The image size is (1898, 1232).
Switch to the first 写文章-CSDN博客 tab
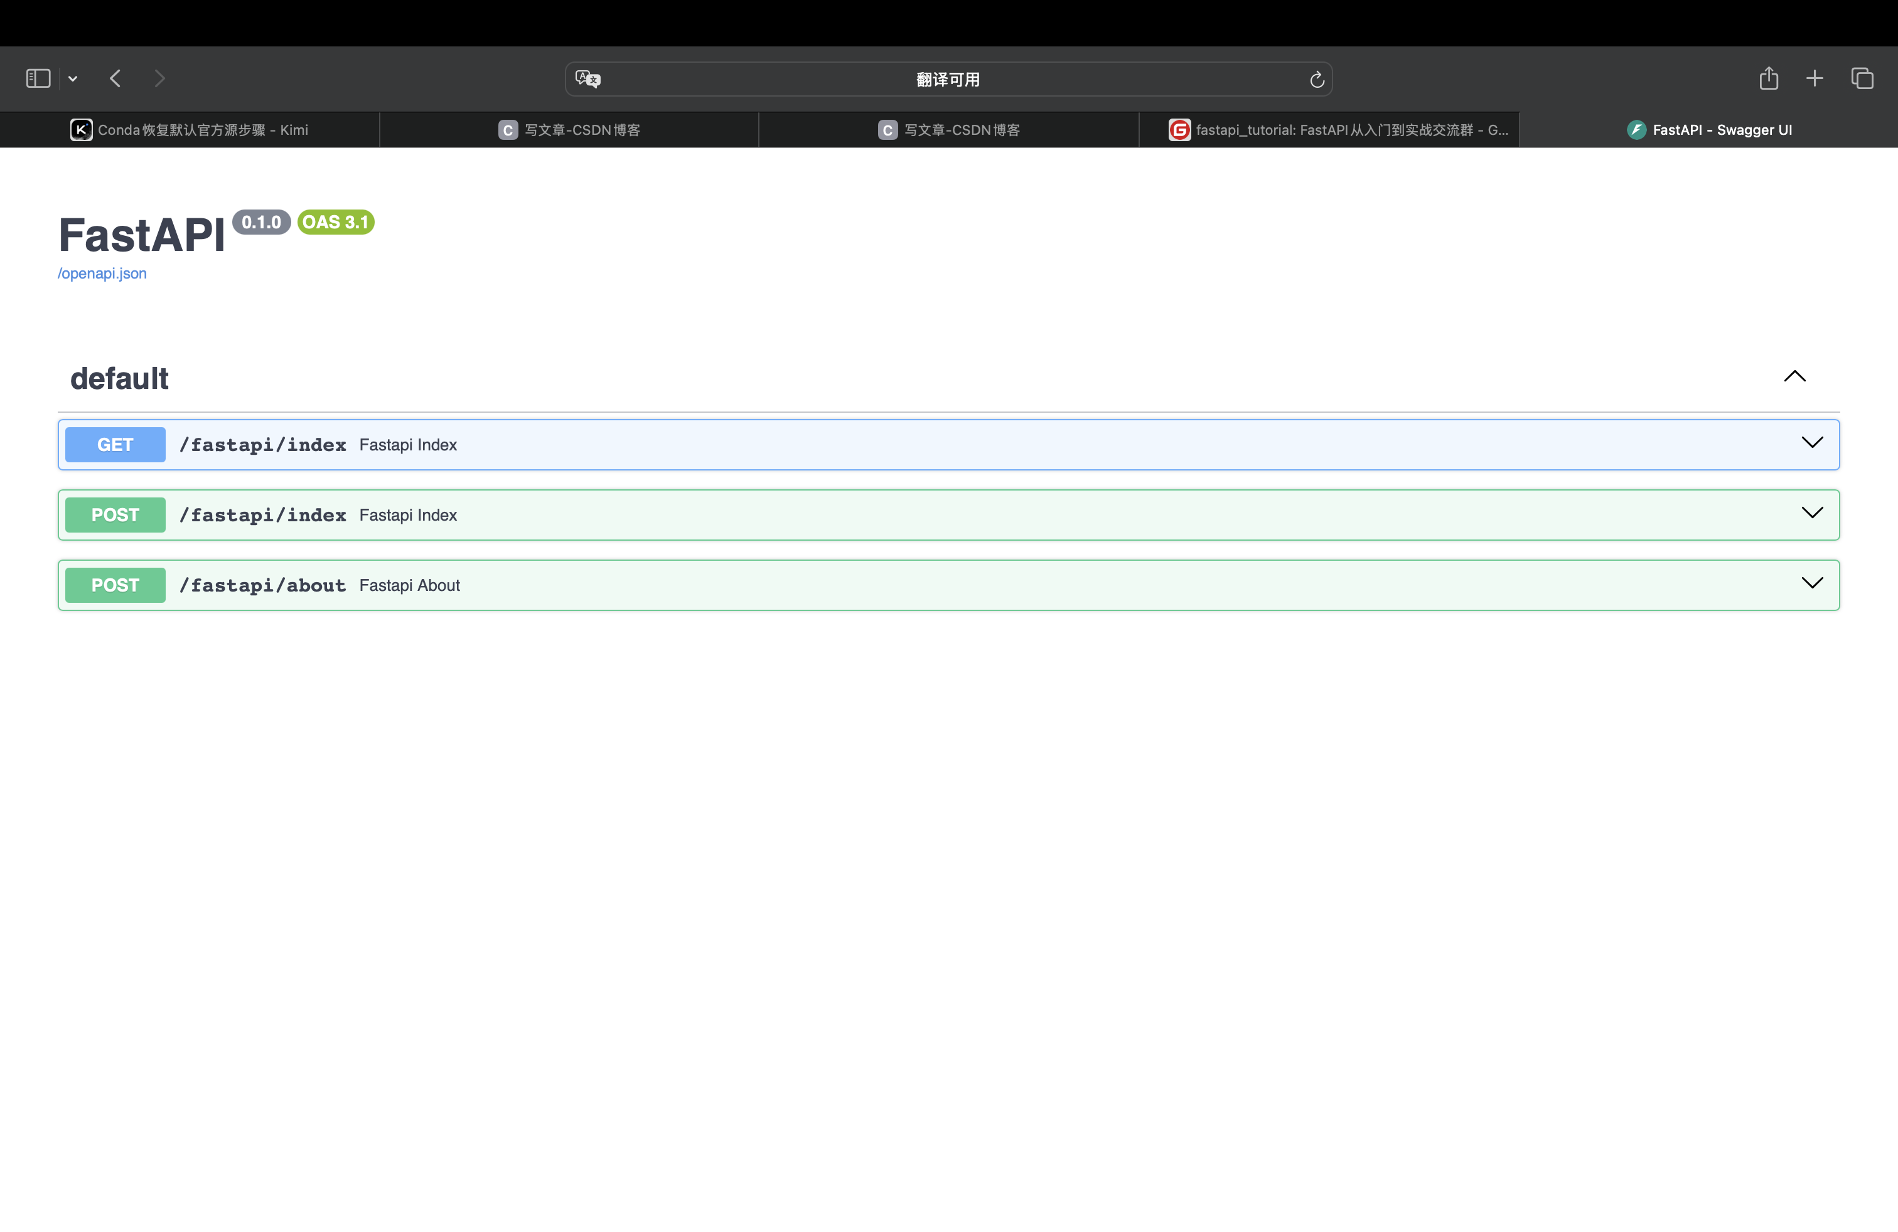(569, 130)
